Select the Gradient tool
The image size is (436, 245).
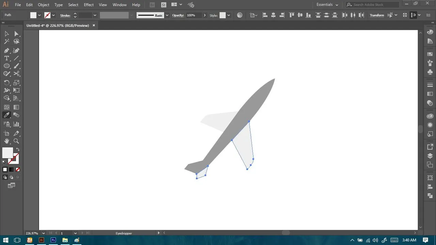tap(16, 107)
